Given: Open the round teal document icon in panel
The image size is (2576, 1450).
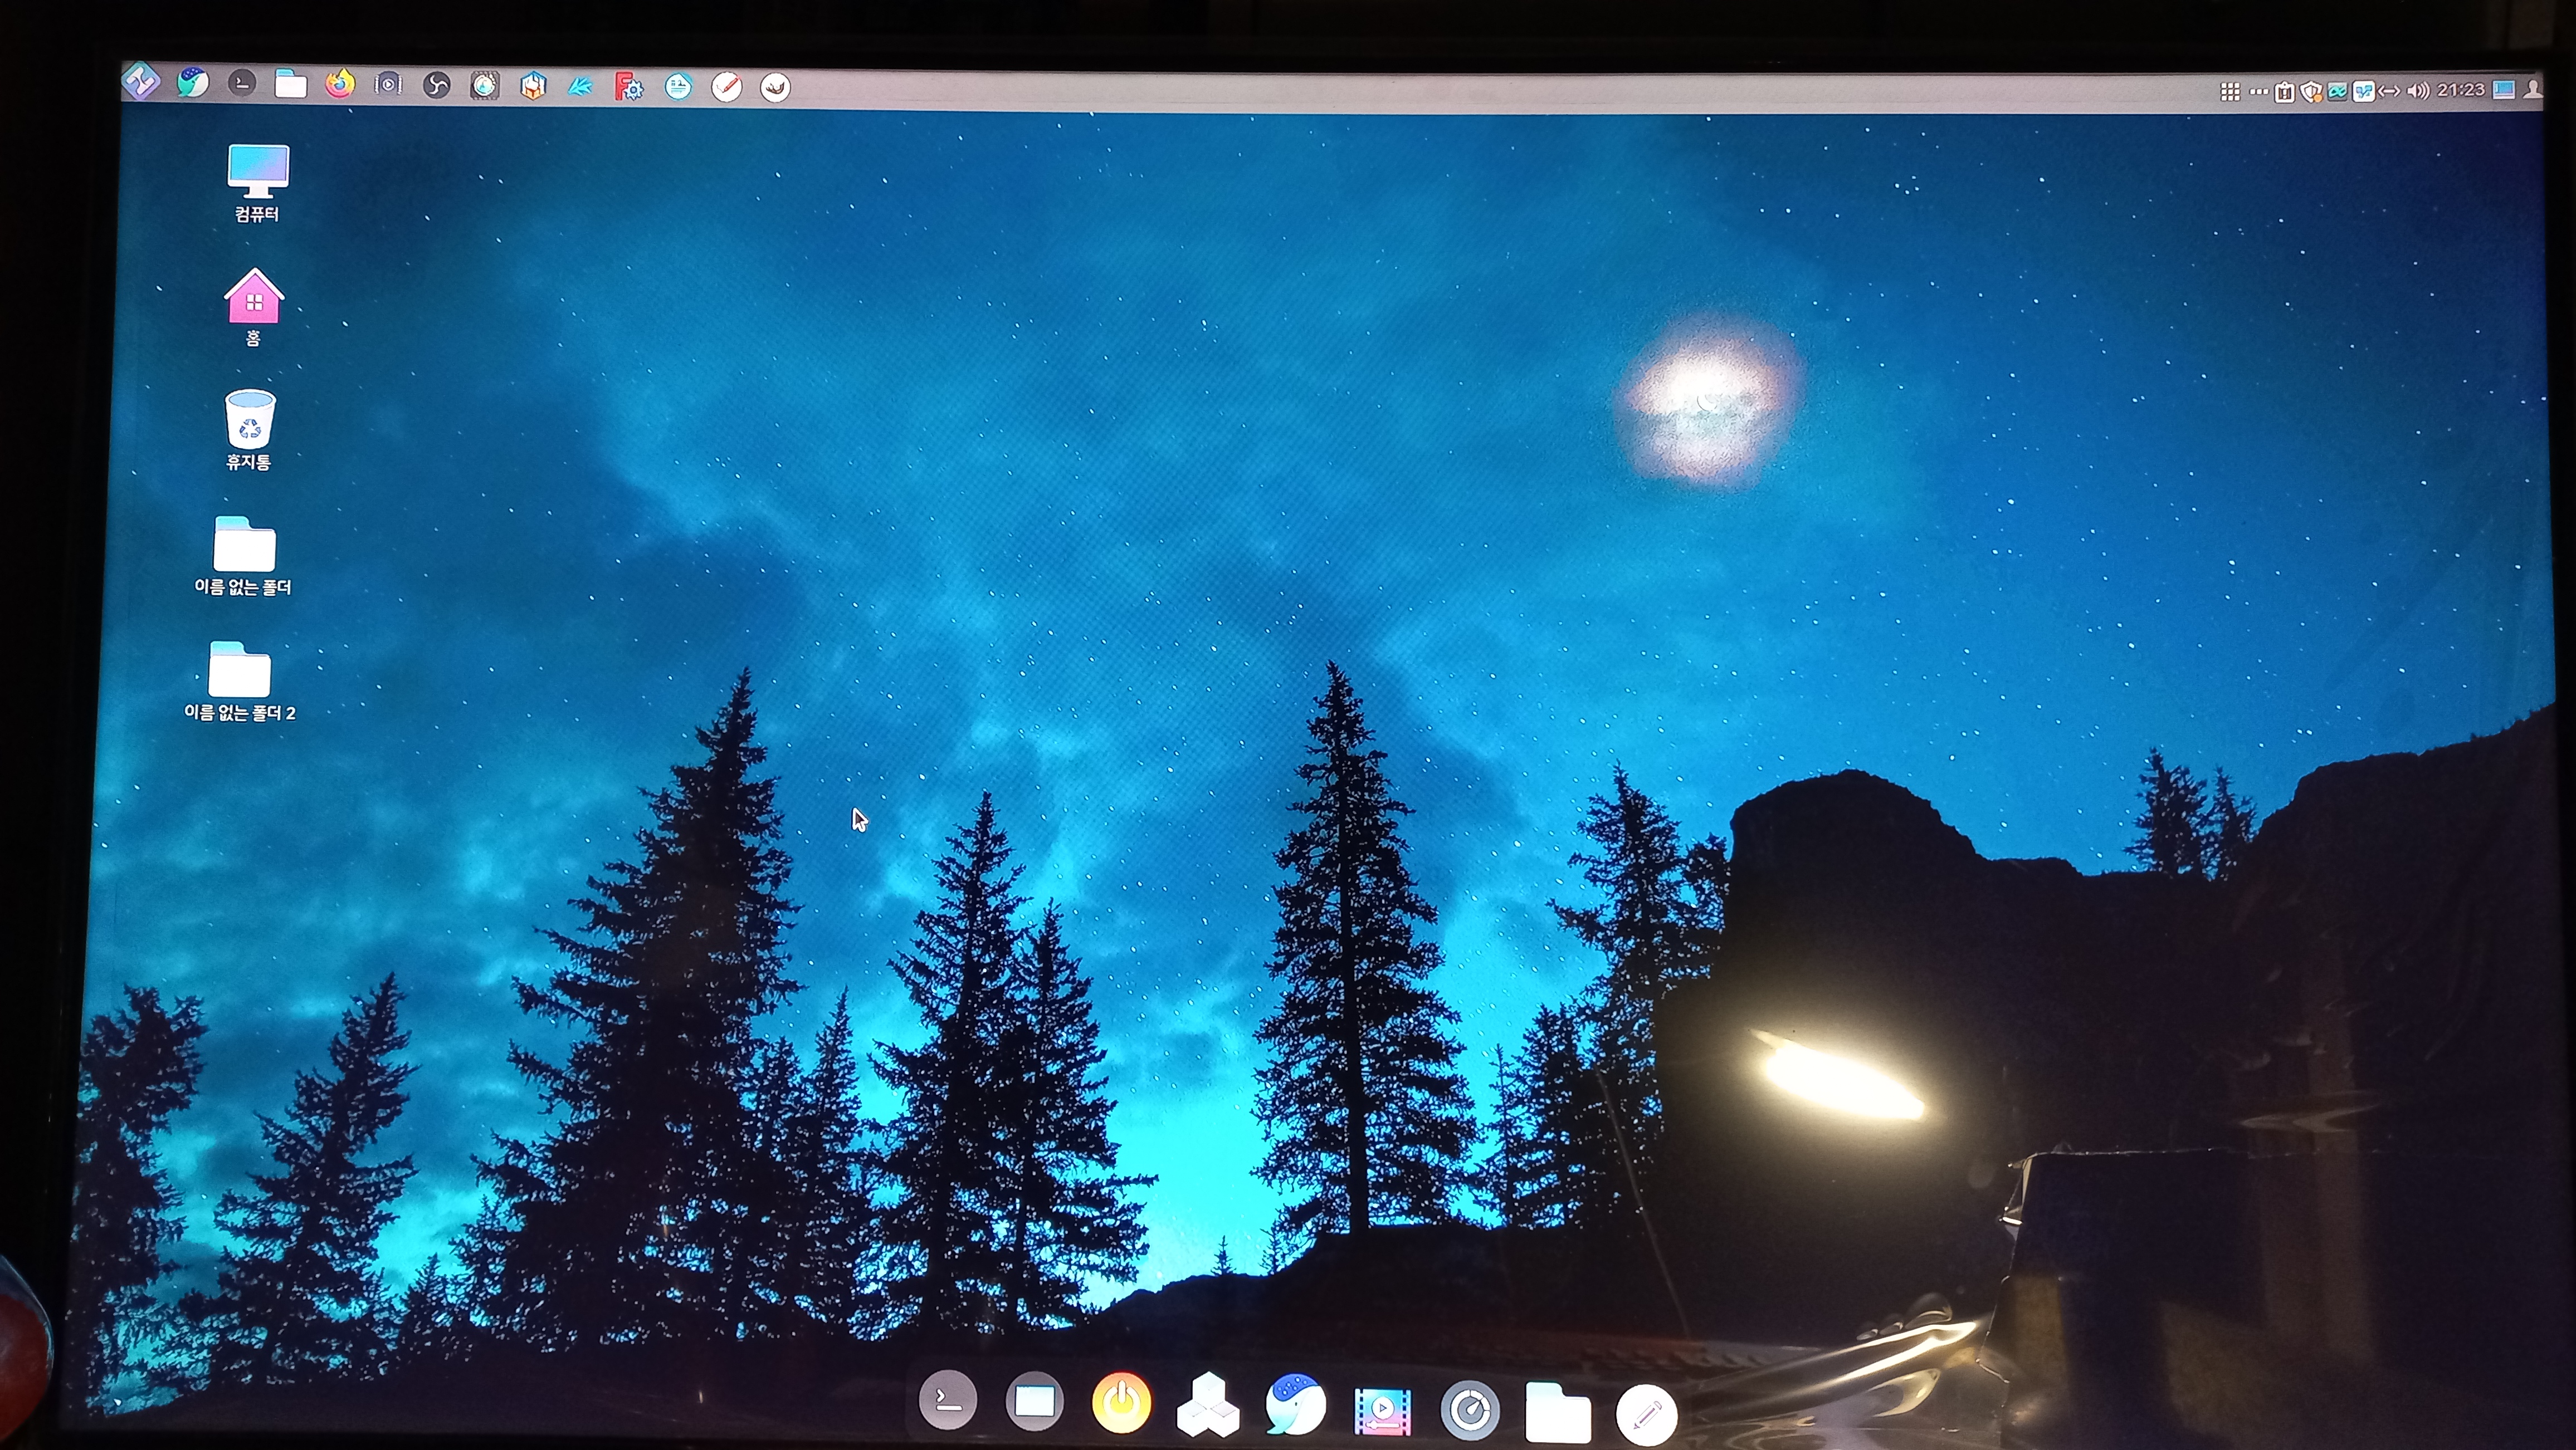Looking at the screenshot, I should coord(678,88).
